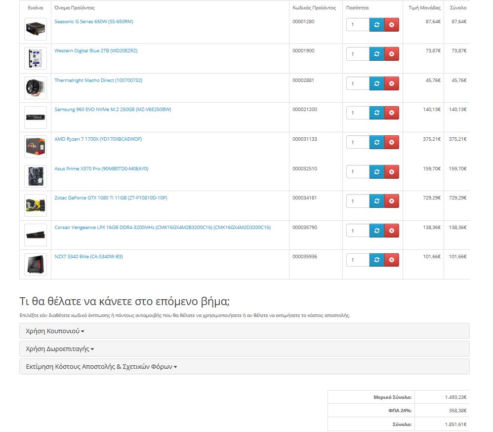493x432 pixels.
Task: Click the Zotac graphics card thumbnail
Action: [36, 205]
